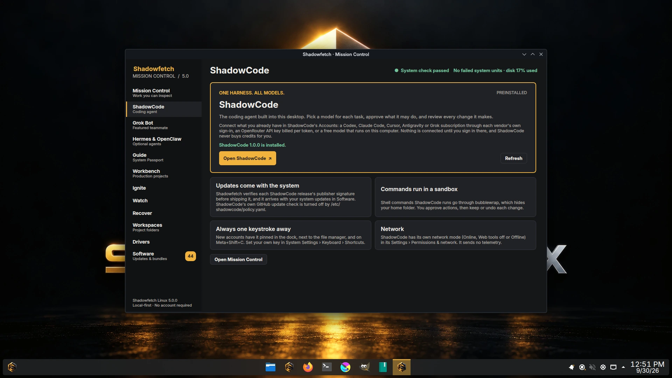Click System check passed status
The image size is (672, 378).
point(422,70)
